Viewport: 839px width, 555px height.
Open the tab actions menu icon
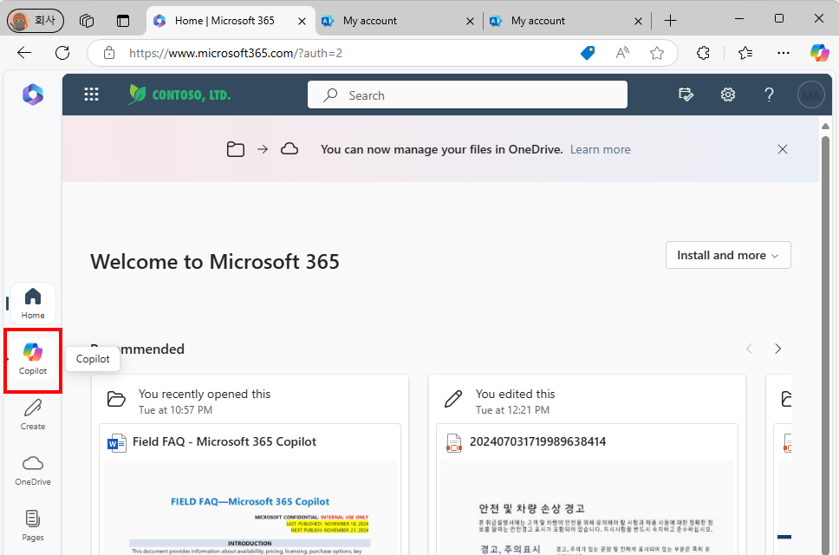pos(123,21)
